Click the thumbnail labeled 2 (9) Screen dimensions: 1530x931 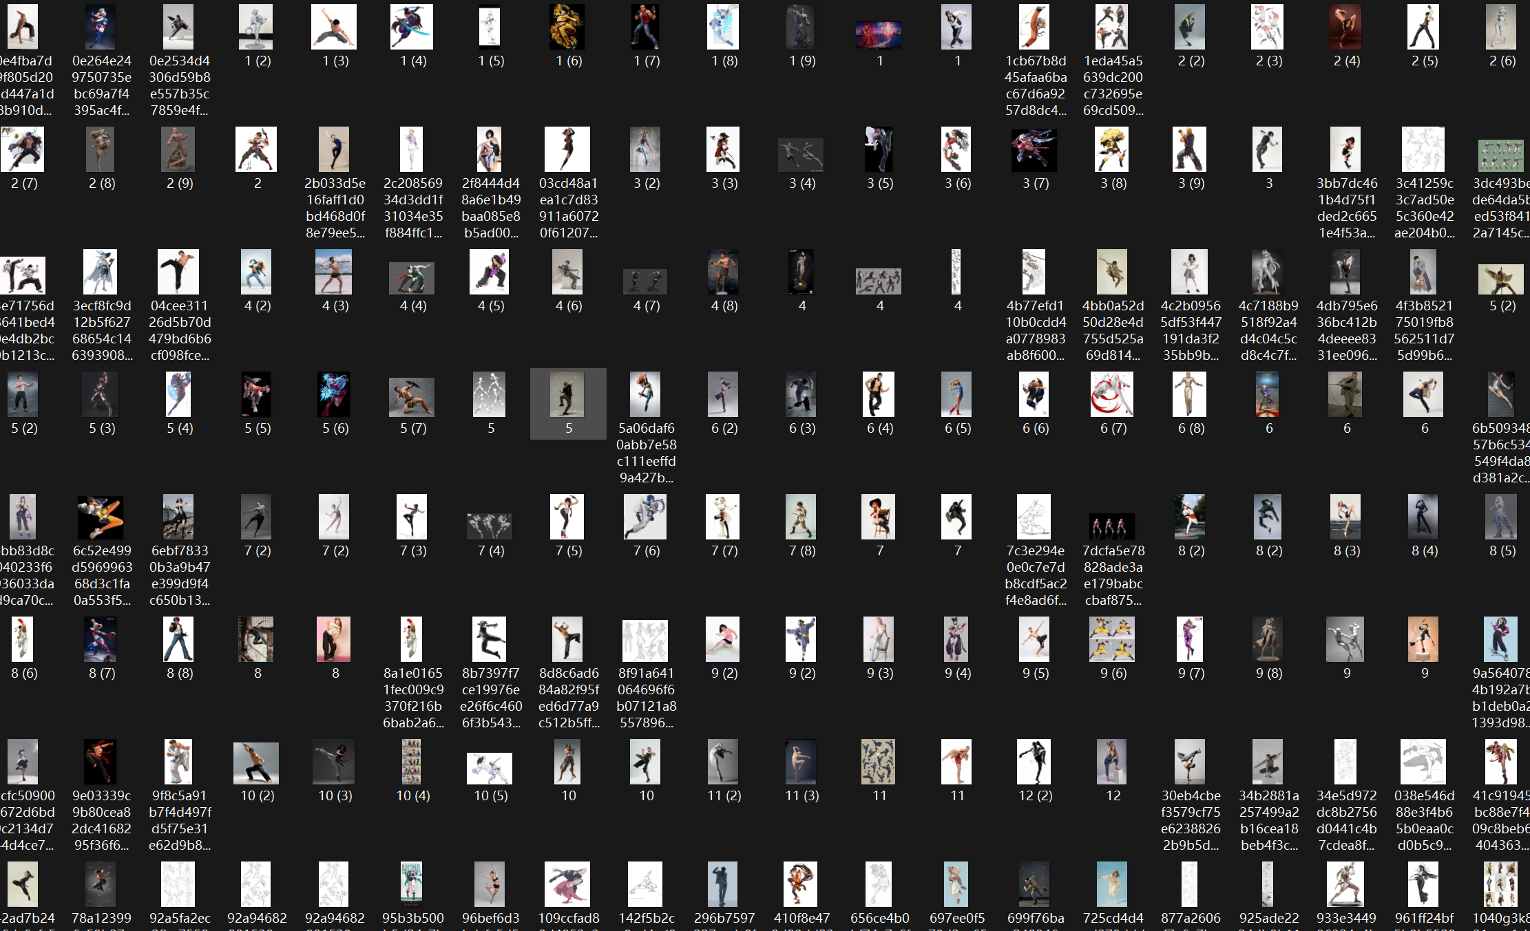(178, 158)
